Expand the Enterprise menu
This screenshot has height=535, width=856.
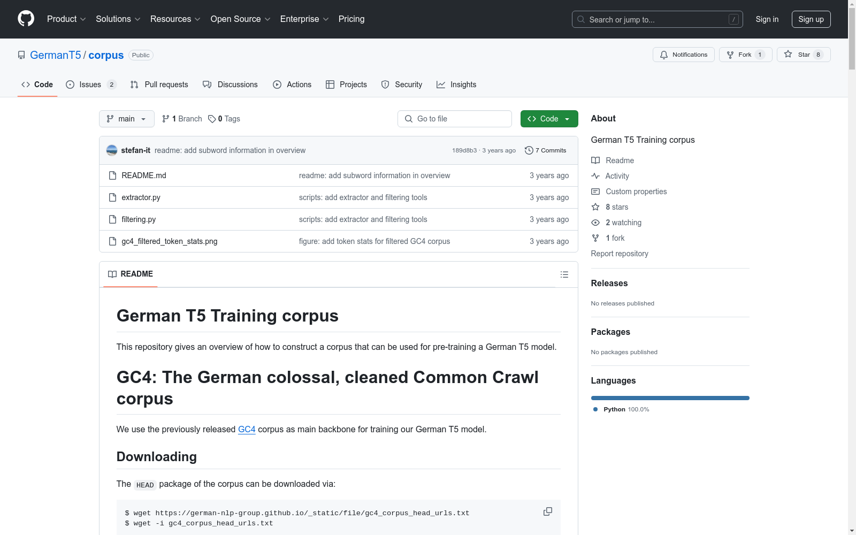304,19
